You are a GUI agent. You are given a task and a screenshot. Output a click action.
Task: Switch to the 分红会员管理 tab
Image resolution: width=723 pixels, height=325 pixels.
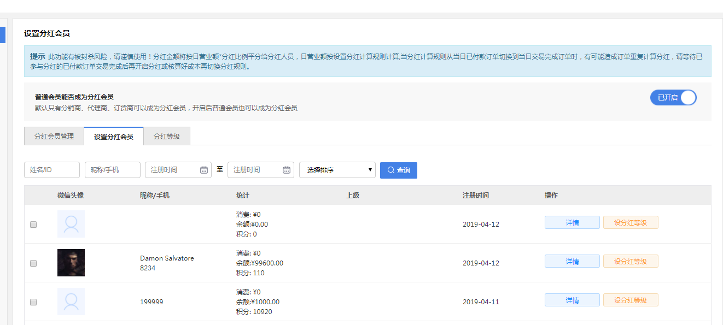click(x=54, y=135)
